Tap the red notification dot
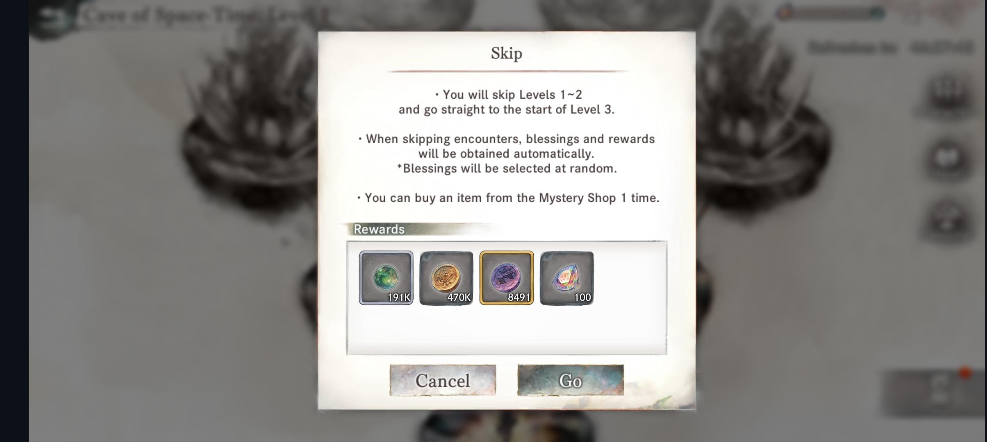Screen dimensions: 987x442 click(x=965, y=373)
